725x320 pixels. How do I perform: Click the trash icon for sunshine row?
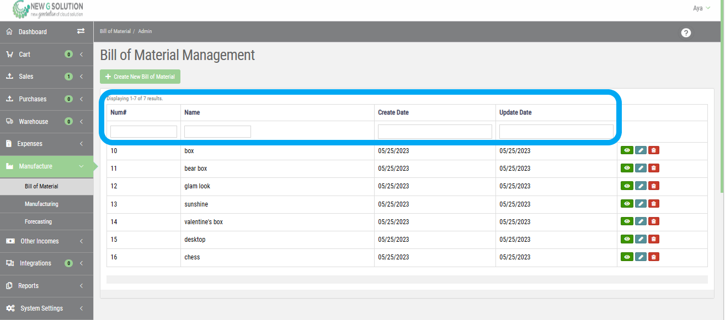click(x=654, y=204)
